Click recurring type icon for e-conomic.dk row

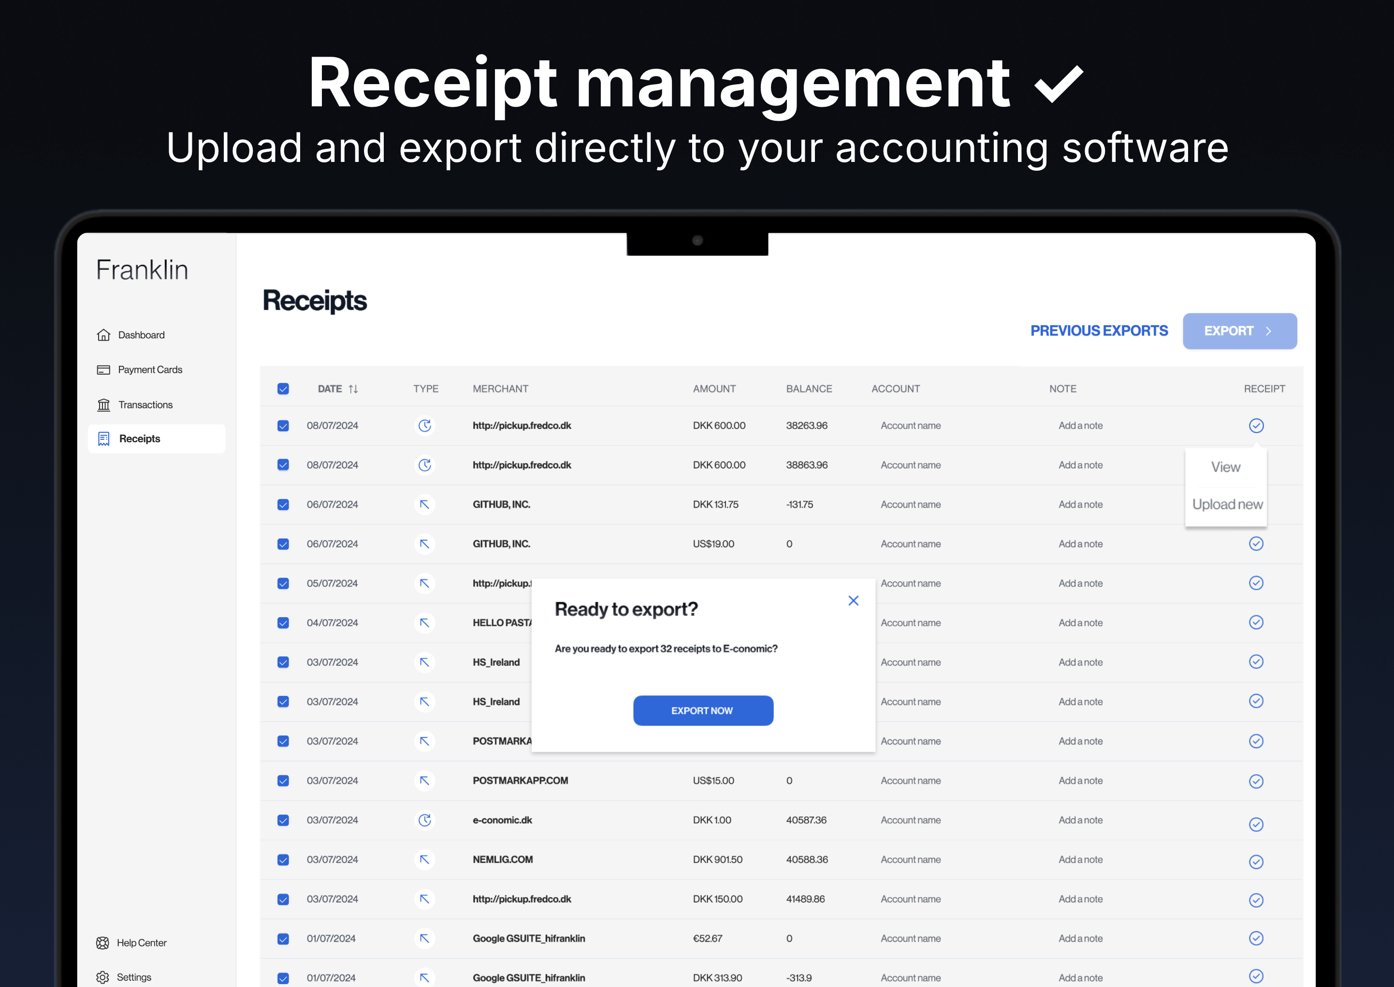point(424,820)
